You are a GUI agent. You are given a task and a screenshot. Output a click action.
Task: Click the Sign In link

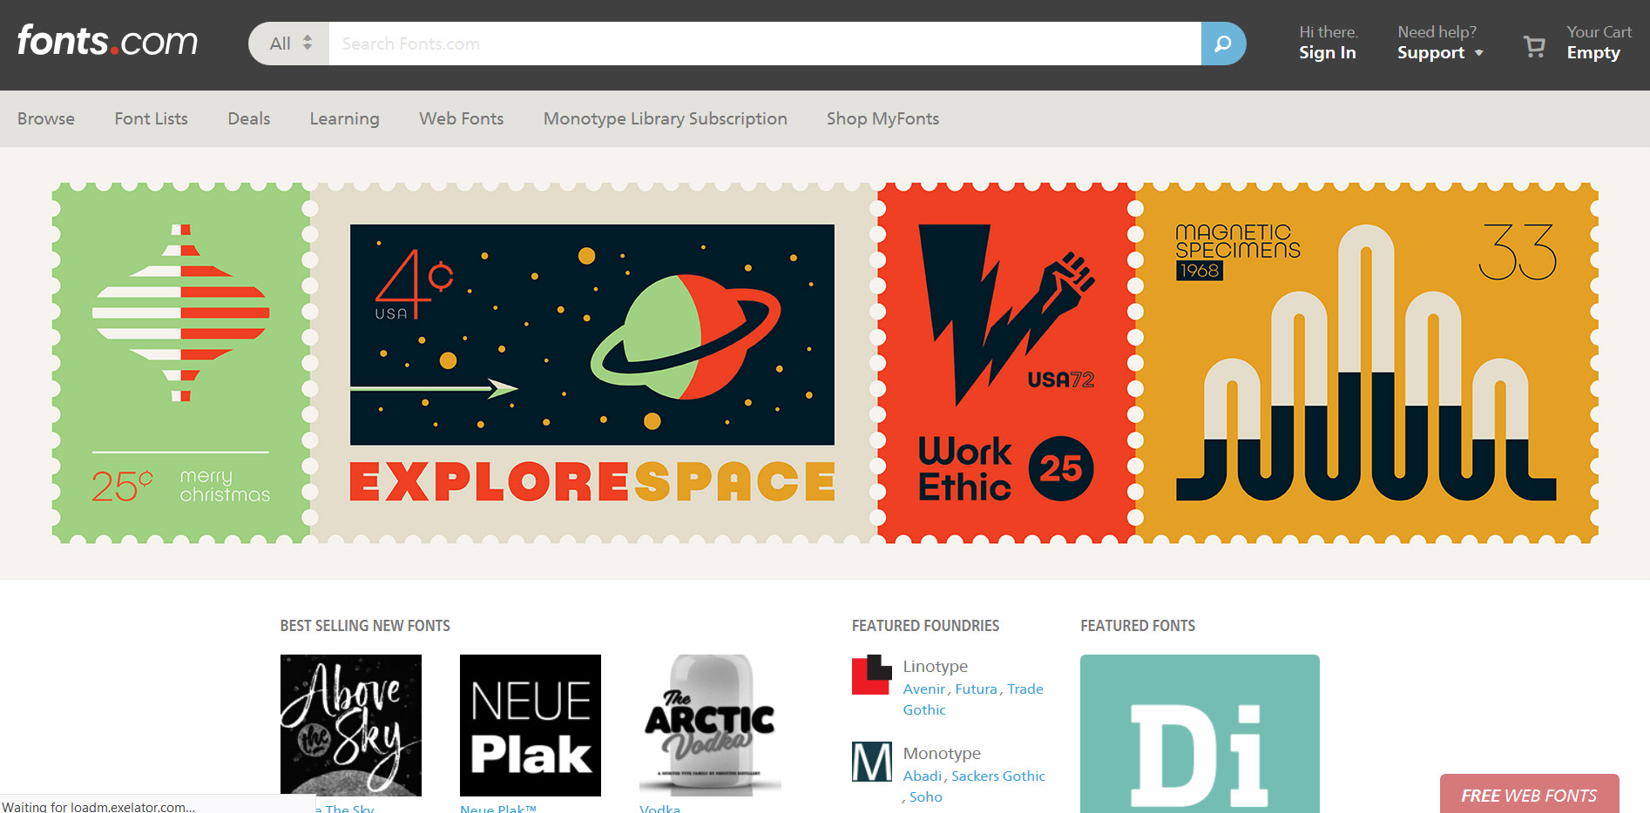[x=1327, y=53]
